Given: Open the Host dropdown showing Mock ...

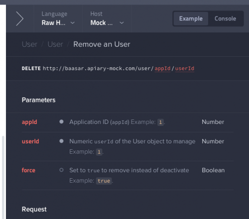Looking at the screenshot, I should pos(107,18).
